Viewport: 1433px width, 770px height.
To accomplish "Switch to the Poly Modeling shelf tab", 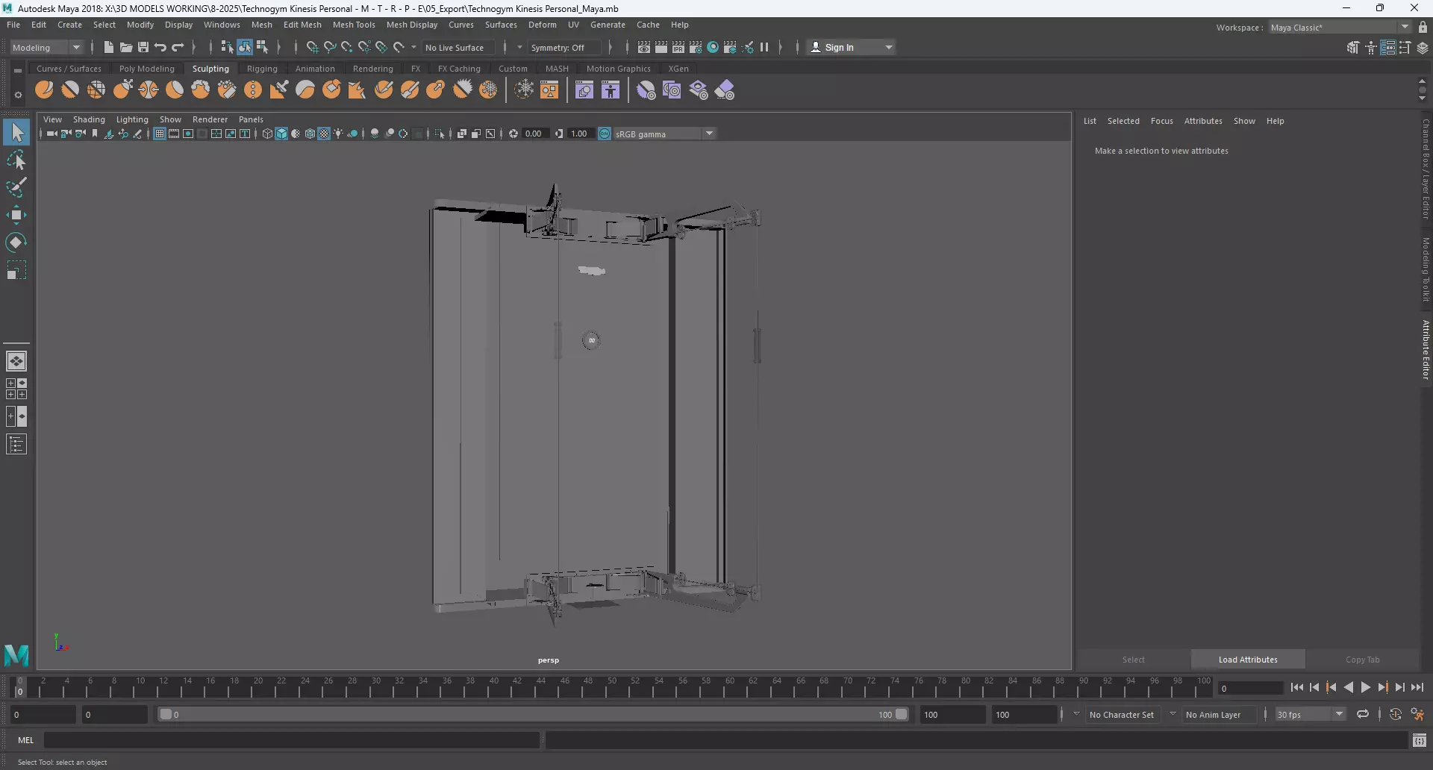I will [147, 69].
